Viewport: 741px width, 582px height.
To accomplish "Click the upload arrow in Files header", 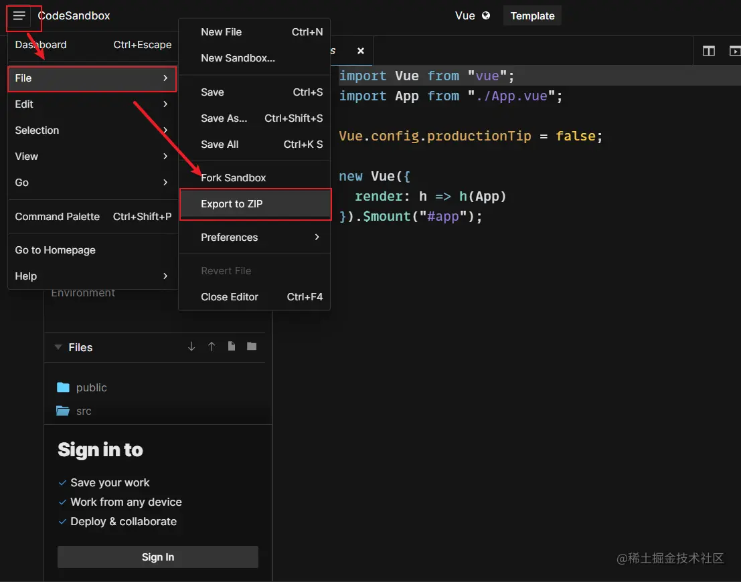I will (x=212, y=347).
